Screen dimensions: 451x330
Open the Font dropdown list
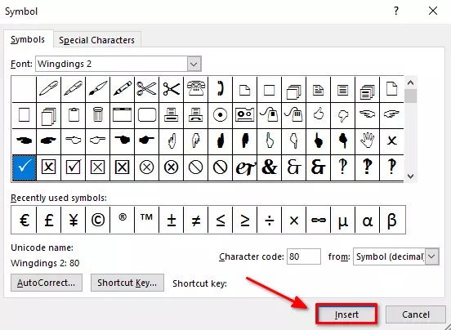point(194,64)
